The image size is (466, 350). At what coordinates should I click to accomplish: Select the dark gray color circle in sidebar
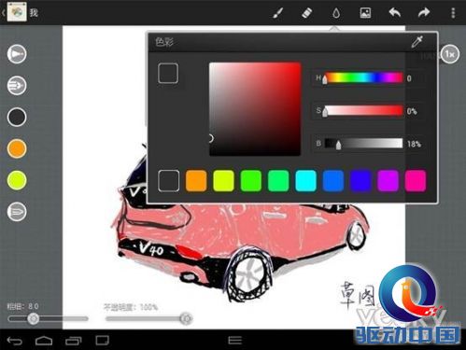tap(17, 117)
